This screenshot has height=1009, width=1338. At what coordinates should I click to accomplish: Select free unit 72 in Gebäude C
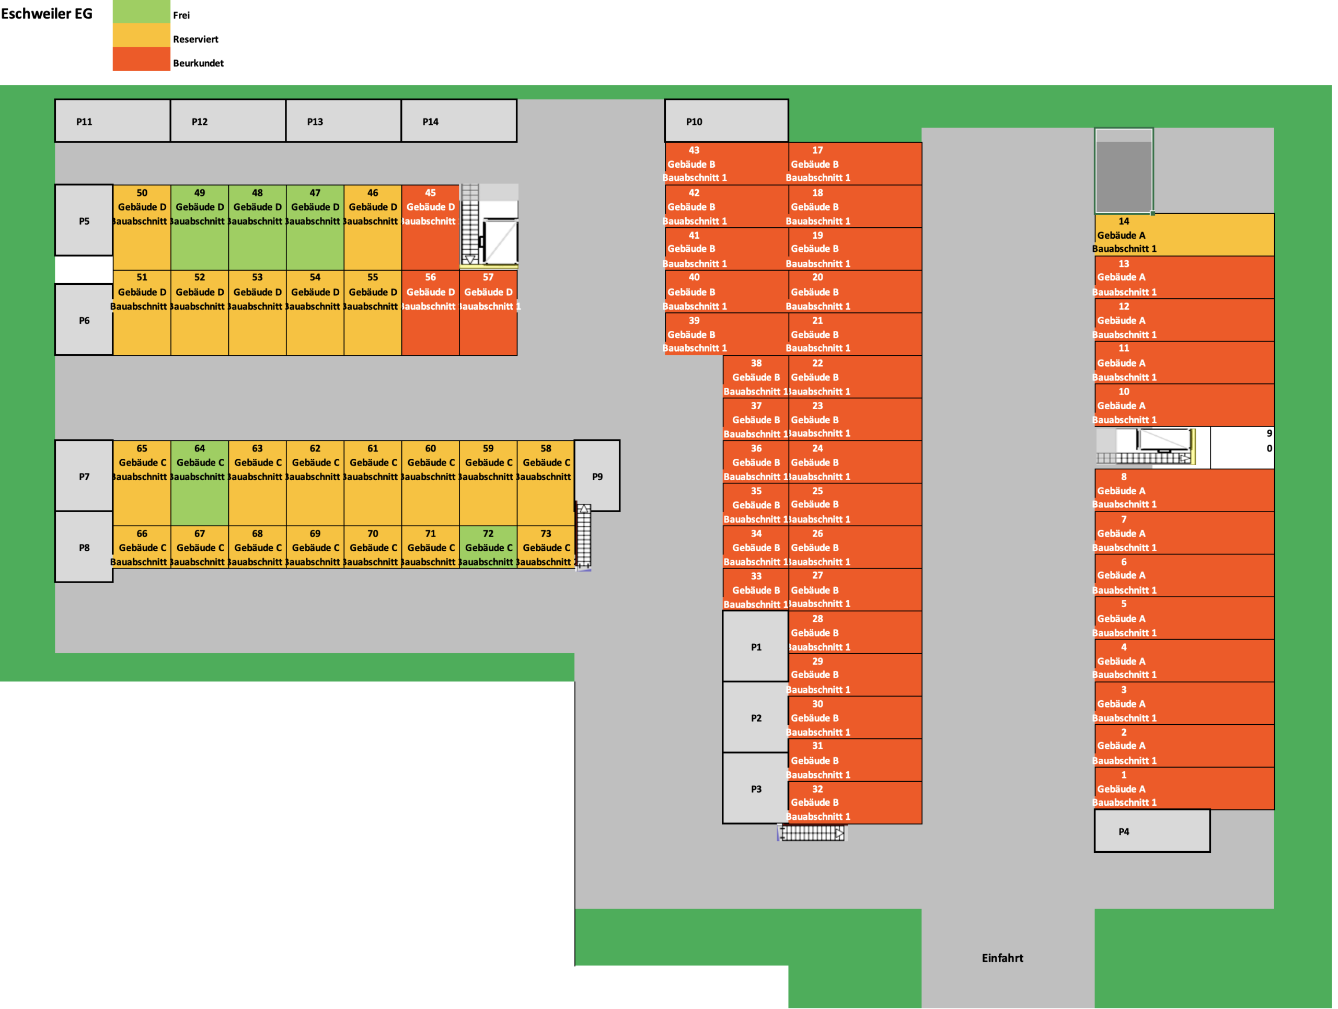tap(488, 548)
